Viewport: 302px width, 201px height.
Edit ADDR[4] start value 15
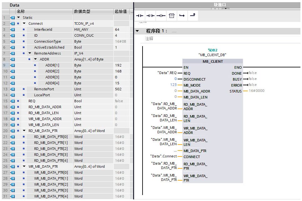[x=122, y=83]
